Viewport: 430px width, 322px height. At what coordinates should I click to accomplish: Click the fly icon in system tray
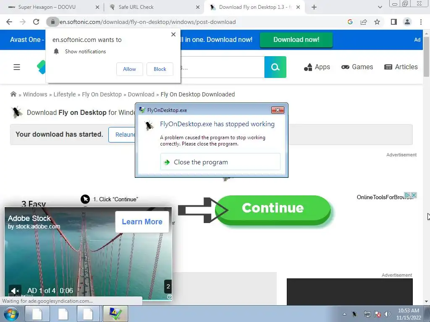click(x=354, y=314)
